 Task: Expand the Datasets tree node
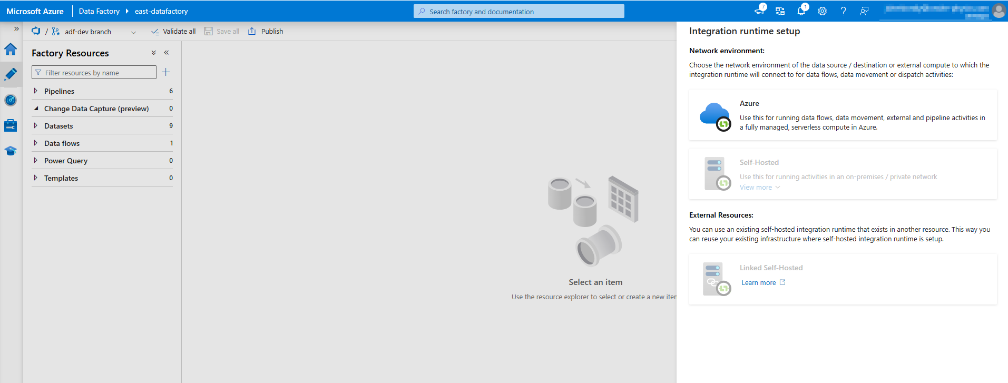36,126
